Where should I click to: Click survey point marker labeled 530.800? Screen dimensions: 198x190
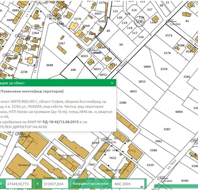point(17,134)
